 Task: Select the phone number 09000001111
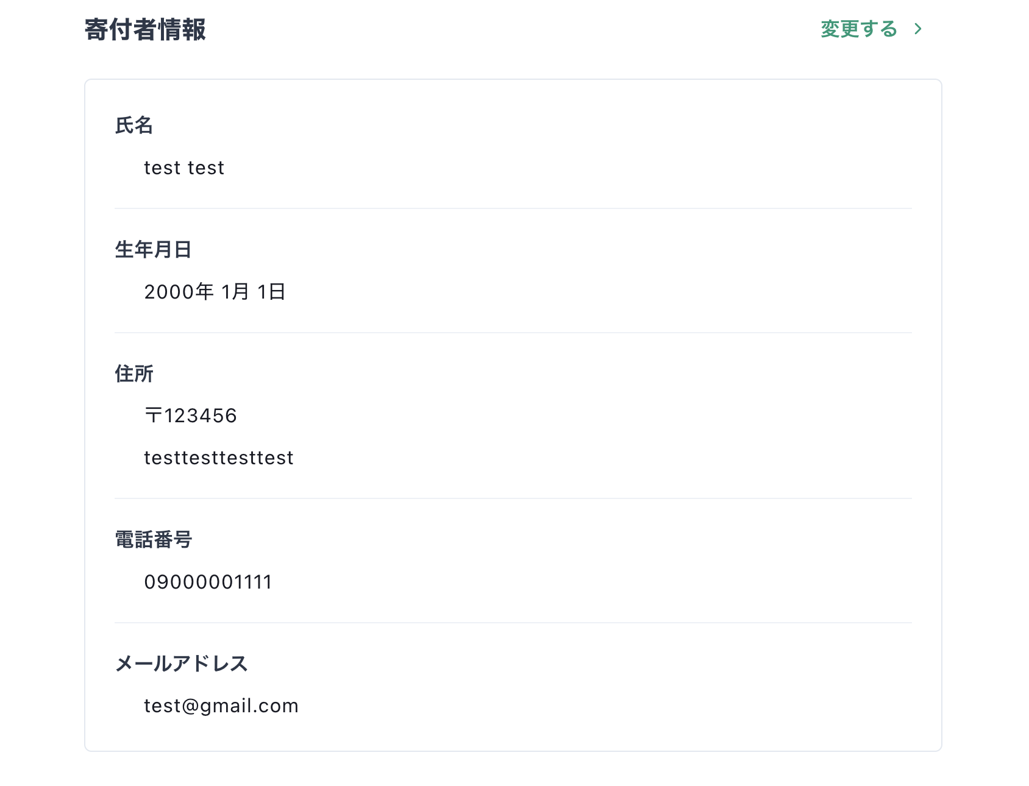point(208,582)
